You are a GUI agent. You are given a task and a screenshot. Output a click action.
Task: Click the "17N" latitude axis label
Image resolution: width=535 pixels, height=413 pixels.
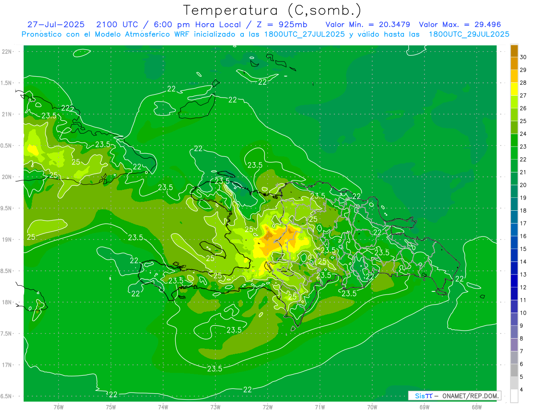point(7,365)
